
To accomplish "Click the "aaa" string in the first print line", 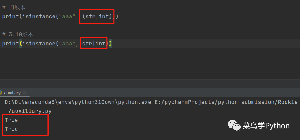I will pyautogui.click(x=67, y=16).
